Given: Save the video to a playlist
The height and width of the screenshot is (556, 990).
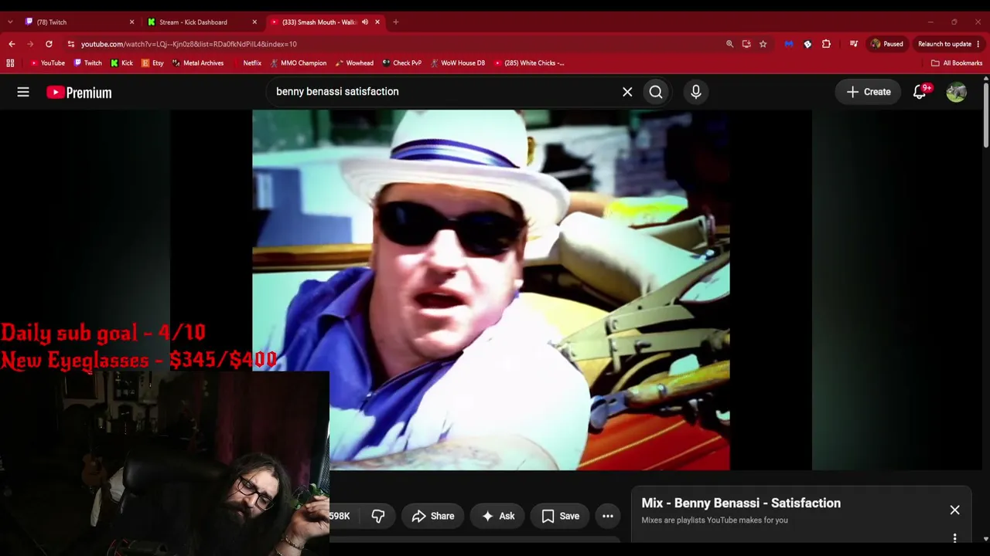Looking at the screenshot, I should pos(561,516).
